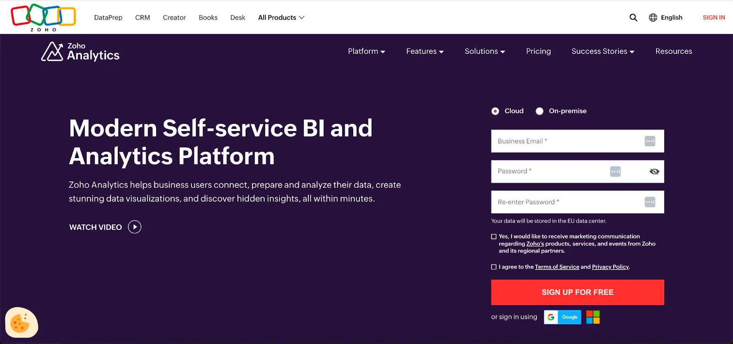Open Creator product link
The width and height of the screenshot is (733, 344).
click(x=175, y=17)
